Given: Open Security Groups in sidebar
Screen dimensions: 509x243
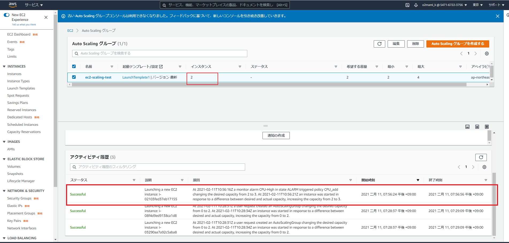Looking at the screenshot, I should click(x=19, y=198).
